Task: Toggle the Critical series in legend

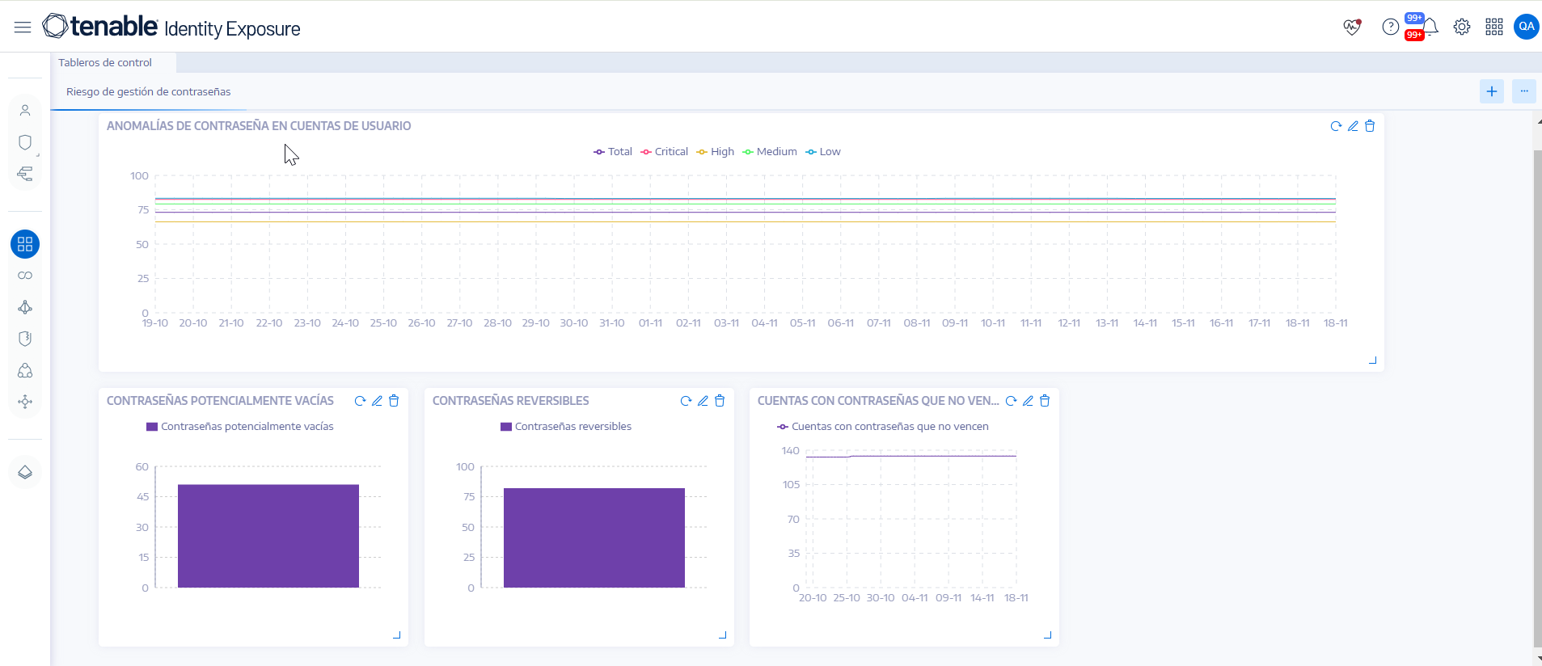Action: tap(664, 152)
